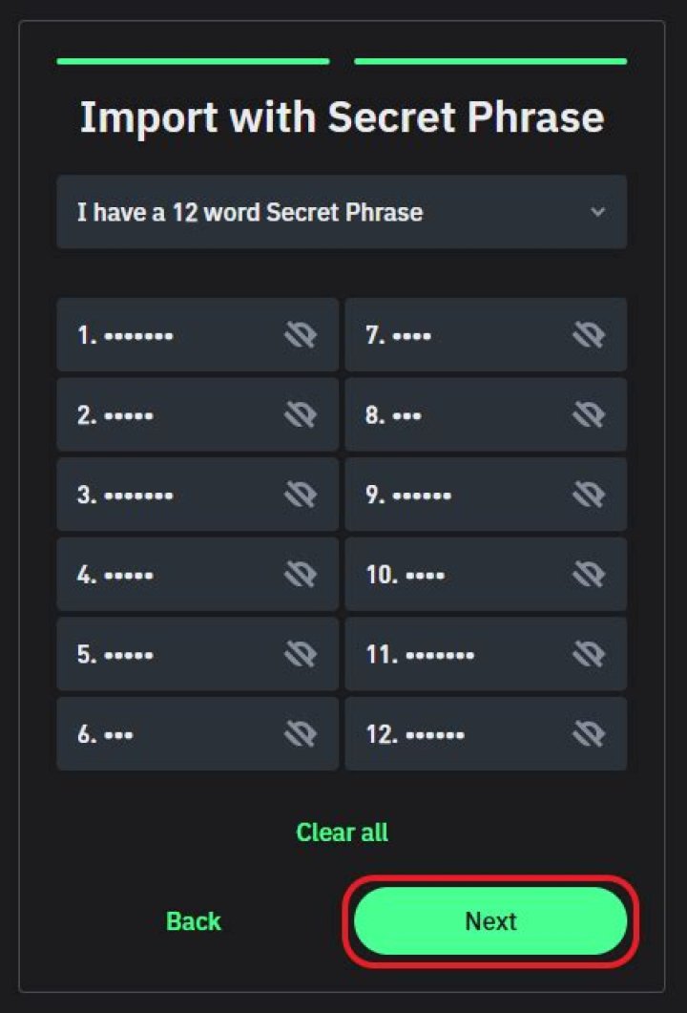Toggle visibility of word 2
The width and height of the screenshot is (687, 1013).
(x=302, y=414)
